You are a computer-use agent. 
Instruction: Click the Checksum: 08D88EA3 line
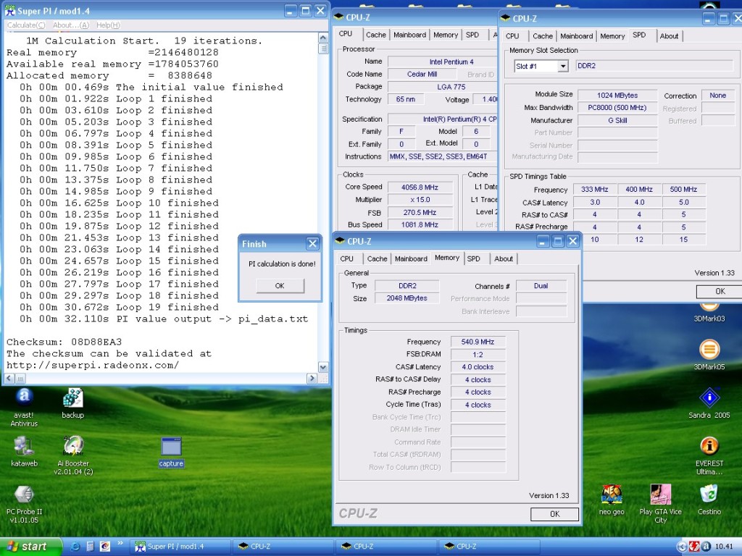click(64, 342)
